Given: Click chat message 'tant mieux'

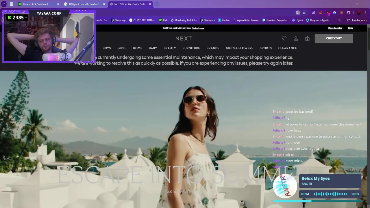Looking at the screenshot, I should [x=295, y=161].
